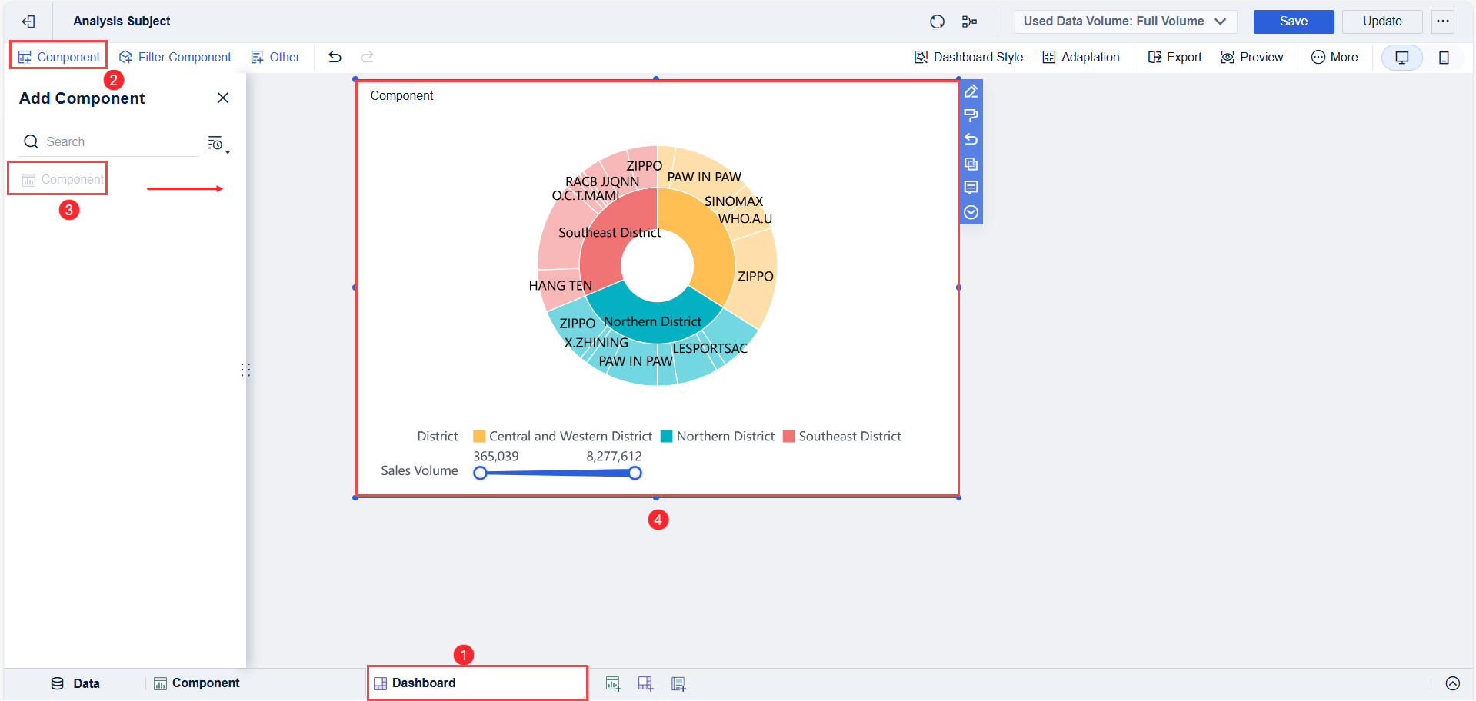1476x701 pixels.
Task: Open the More menu in toolbar
Action: pos(1334,57)
